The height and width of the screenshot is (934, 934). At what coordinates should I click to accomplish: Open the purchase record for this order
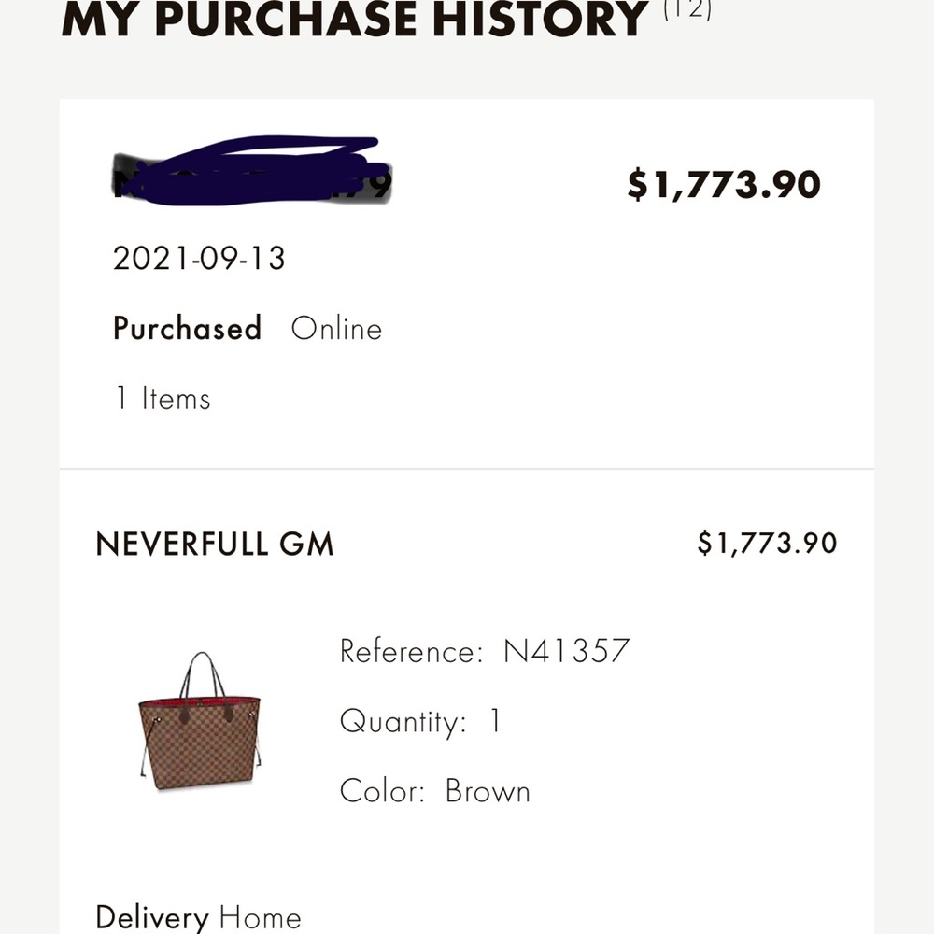[467, 280]
